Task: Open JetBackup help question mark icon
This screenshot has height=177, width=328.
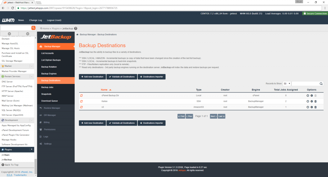Action: pos(76,28)
